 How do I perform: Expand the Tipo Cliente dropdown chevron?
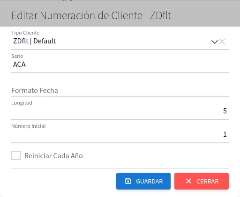[215, 42]
